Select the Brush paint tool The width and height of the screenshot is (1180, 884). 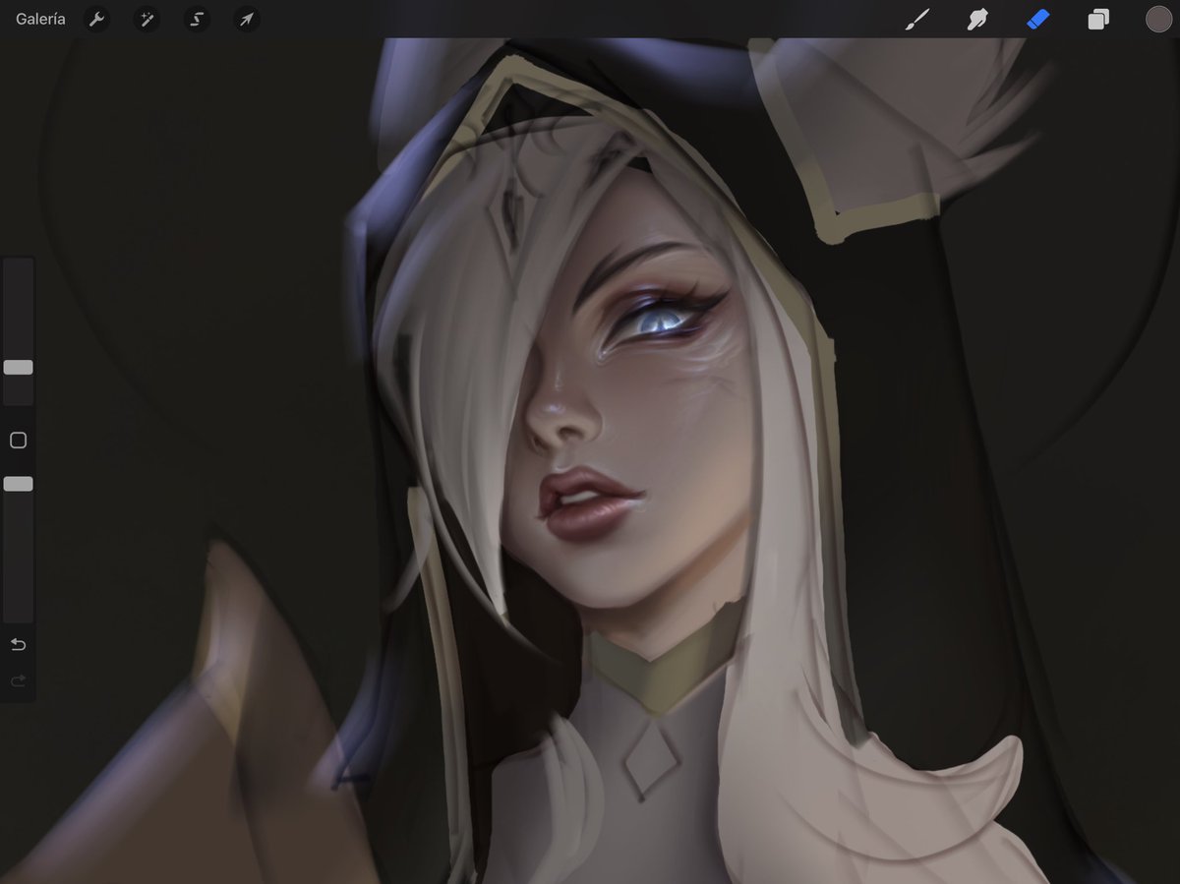coord(917,19)
